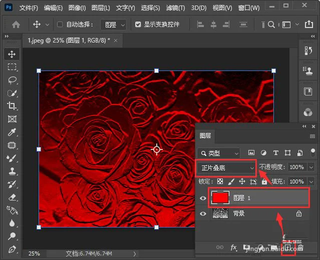
Task: Click the 25% zoom field in status bar
Action: tap(34, 253)
